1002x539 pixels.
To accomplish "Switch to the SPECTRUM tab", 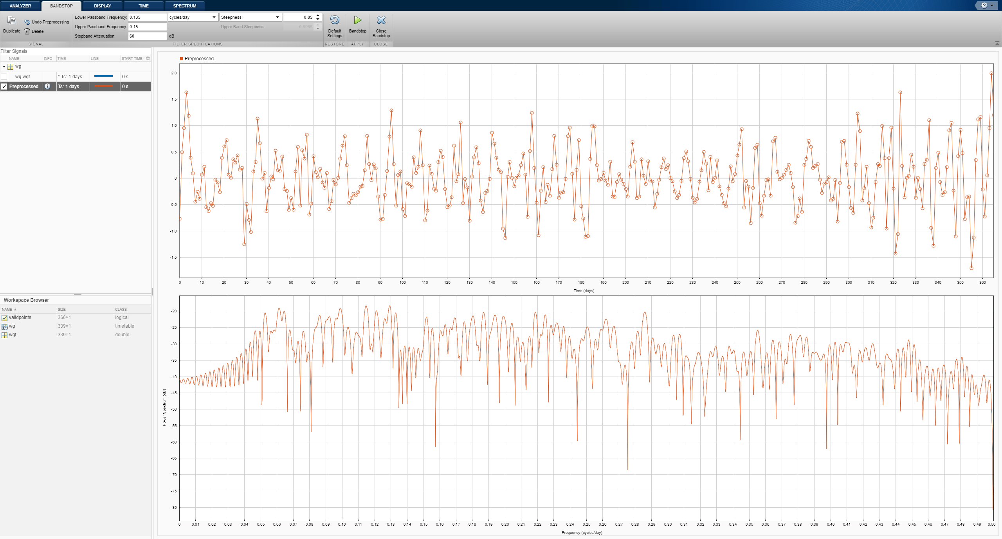I will [184, 6].
